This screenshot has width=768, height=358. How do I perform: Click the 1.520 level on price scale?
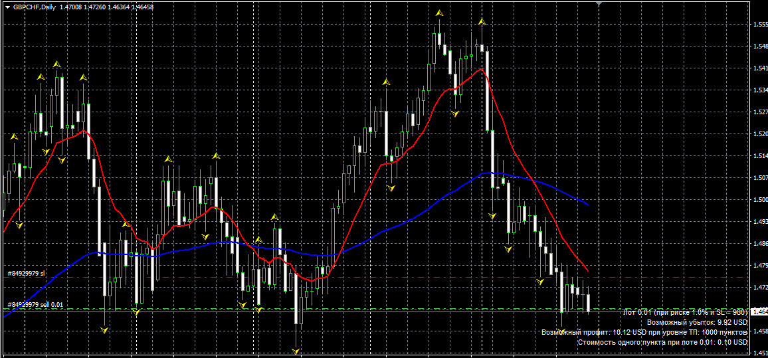click(x=759, y=134)
